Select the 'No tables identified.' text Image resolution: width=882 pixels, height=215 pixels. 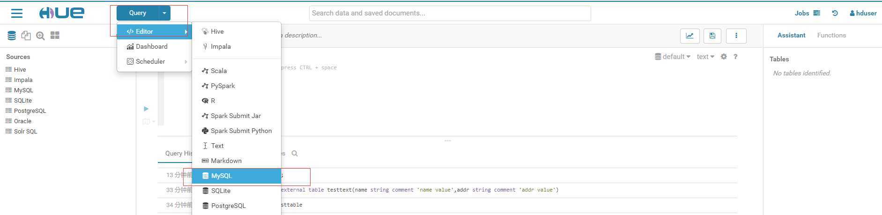click(802, 73)
